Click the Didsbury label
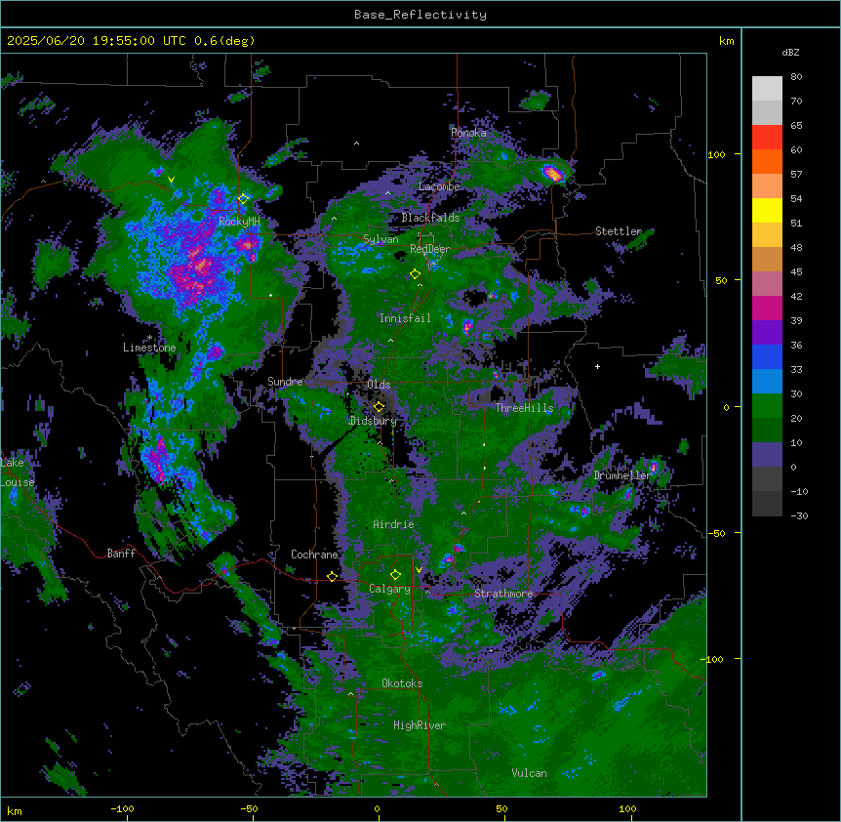This screenshot has width=841, height=822. point(373,421)
